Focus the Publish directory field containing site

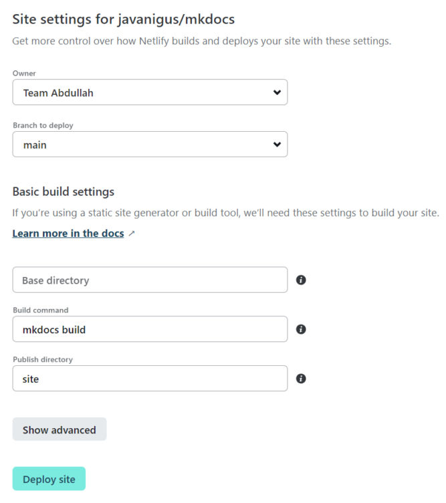click(x=150, y=378)
